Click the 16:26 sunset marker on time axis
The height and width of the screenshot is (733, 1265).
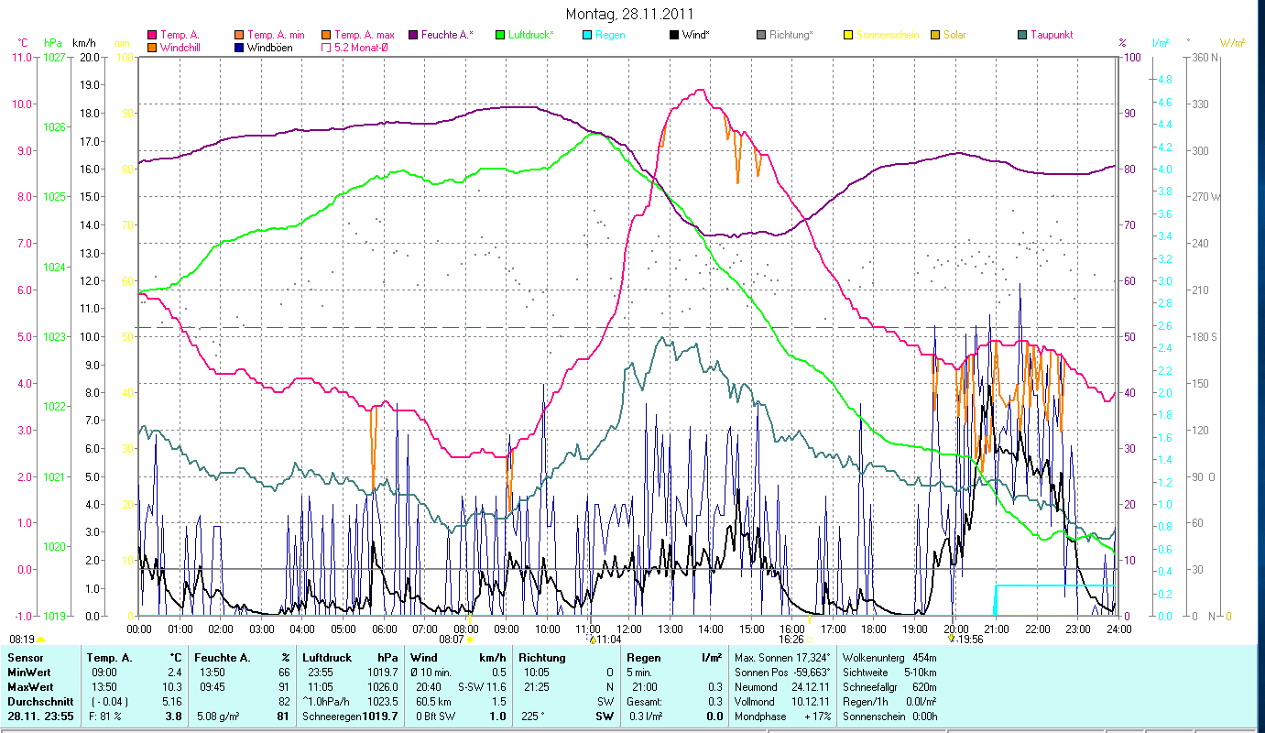click(x=791, y=640)
